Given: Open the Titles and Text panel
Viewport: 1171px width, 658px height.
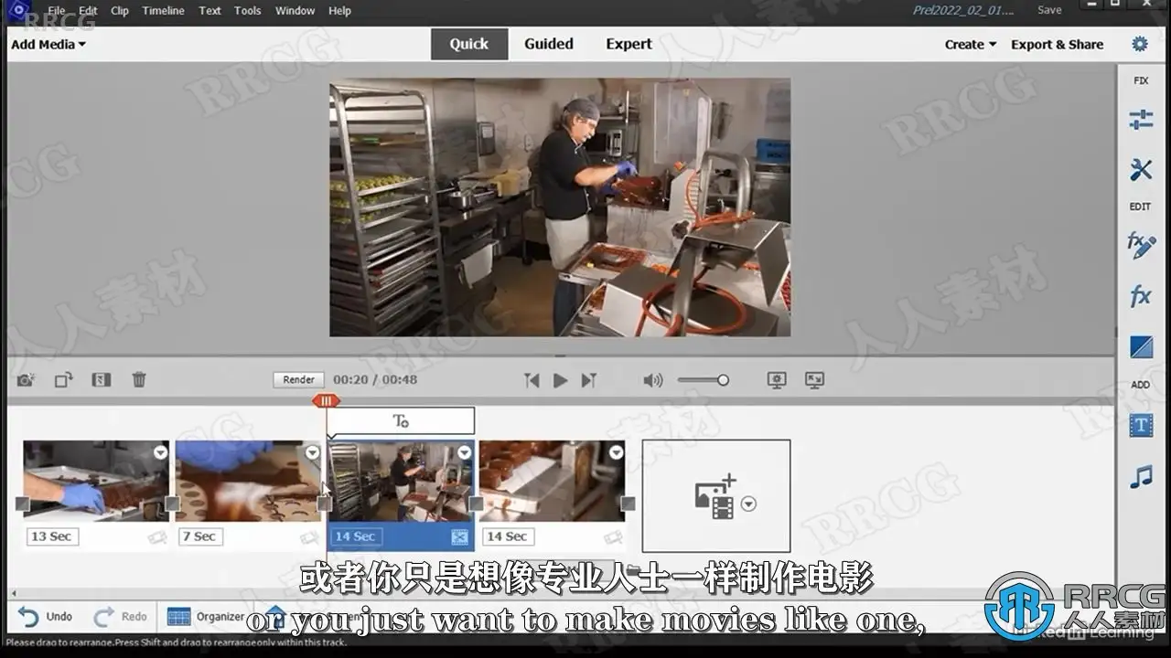Looking at the screenshot, I should click(1140, 425).
